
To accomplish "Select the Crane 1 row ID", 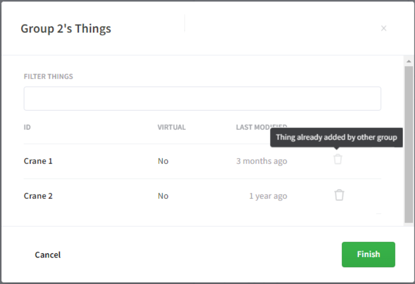I will [x=38, y=161].
